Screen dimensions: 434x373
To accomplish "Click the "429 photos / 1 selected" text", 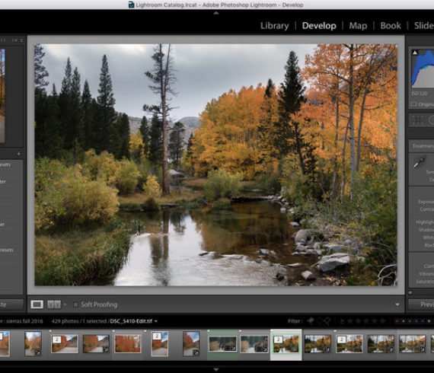I will pyautogui.click(x=78, y=321).
